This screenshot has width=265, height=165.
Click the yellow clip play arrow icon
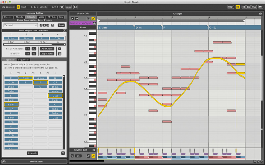[x=18, y=7]
